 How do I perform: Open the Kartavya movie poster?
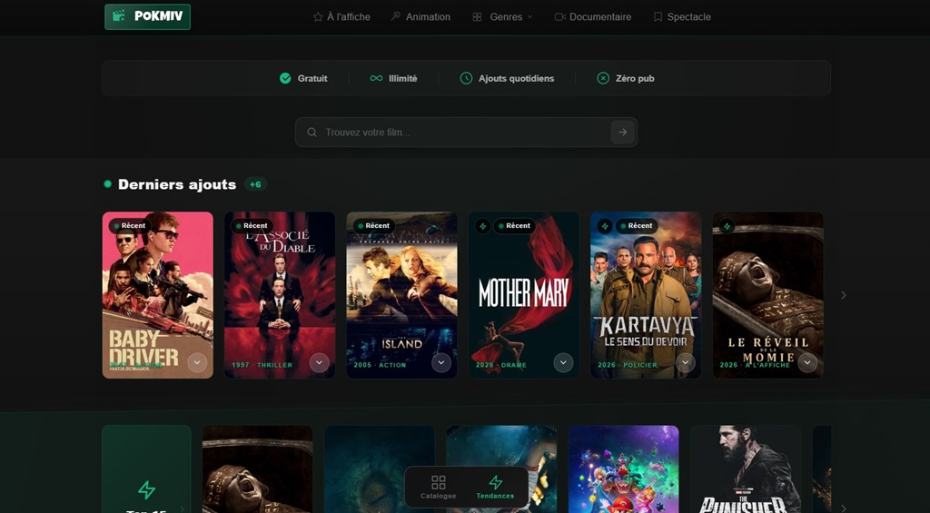pyautogui.click(x=646, y=295)
